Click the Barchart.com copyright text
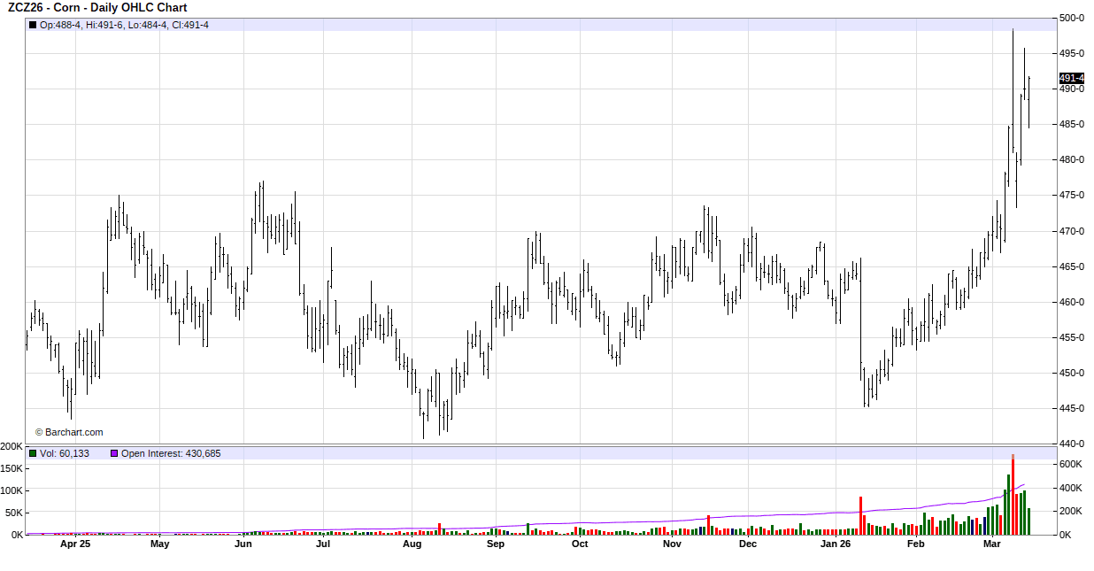 tap(69, 432)
